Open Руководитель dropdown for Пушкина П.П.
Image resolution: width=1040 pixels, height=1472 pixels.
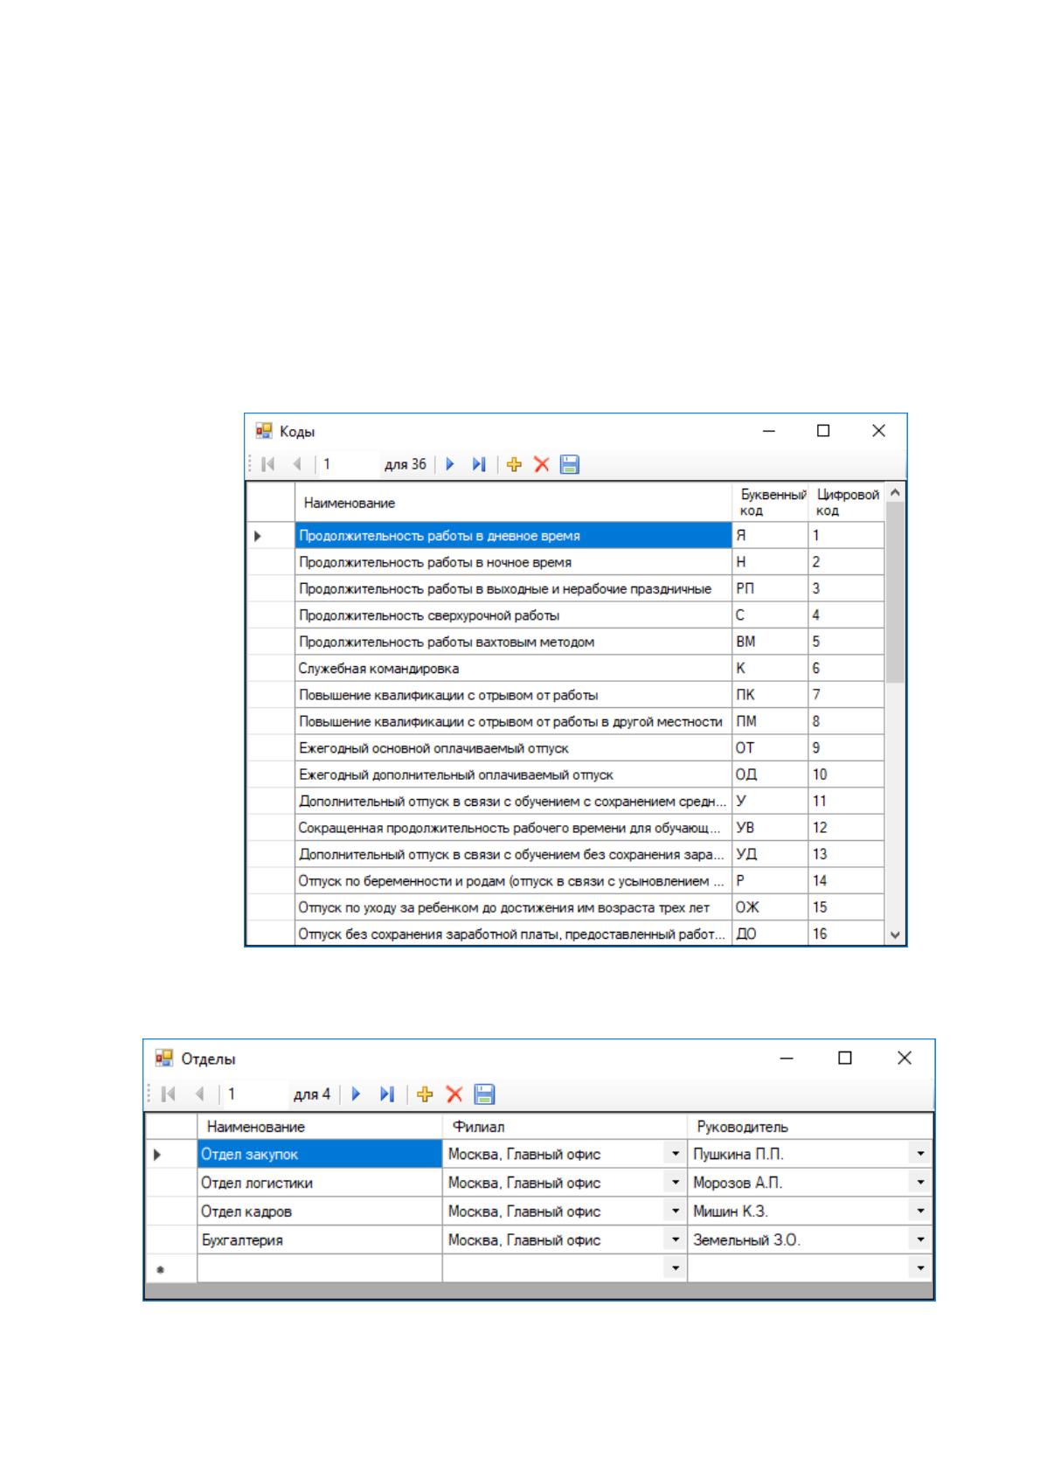tap(921, 1154)
